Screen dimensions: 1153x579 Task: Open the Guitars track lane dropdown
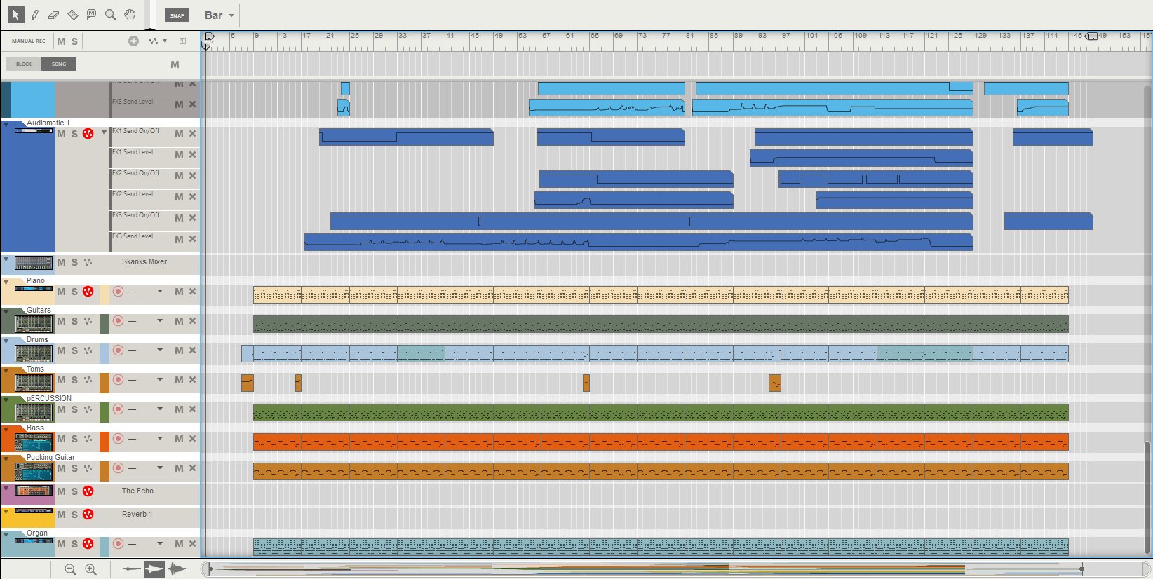[160, 321]
